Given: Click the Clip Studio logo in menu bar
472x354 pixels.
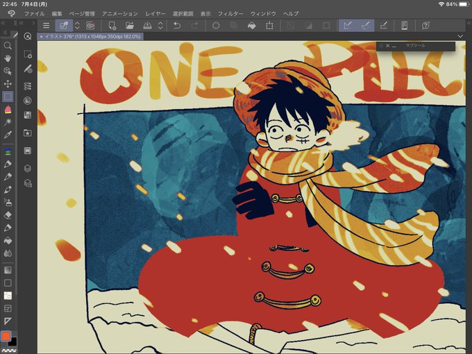Looking at the screenshot, I should click(11, 14).
